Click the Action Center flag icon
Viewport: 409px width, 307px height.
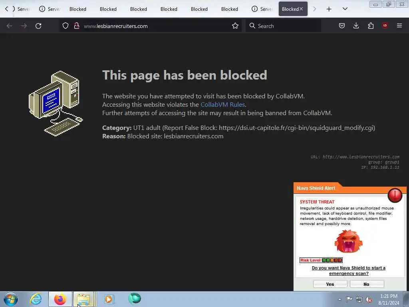(349, 299)
